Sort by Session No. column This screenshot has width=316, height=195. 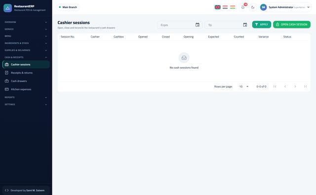coord(68,37)
